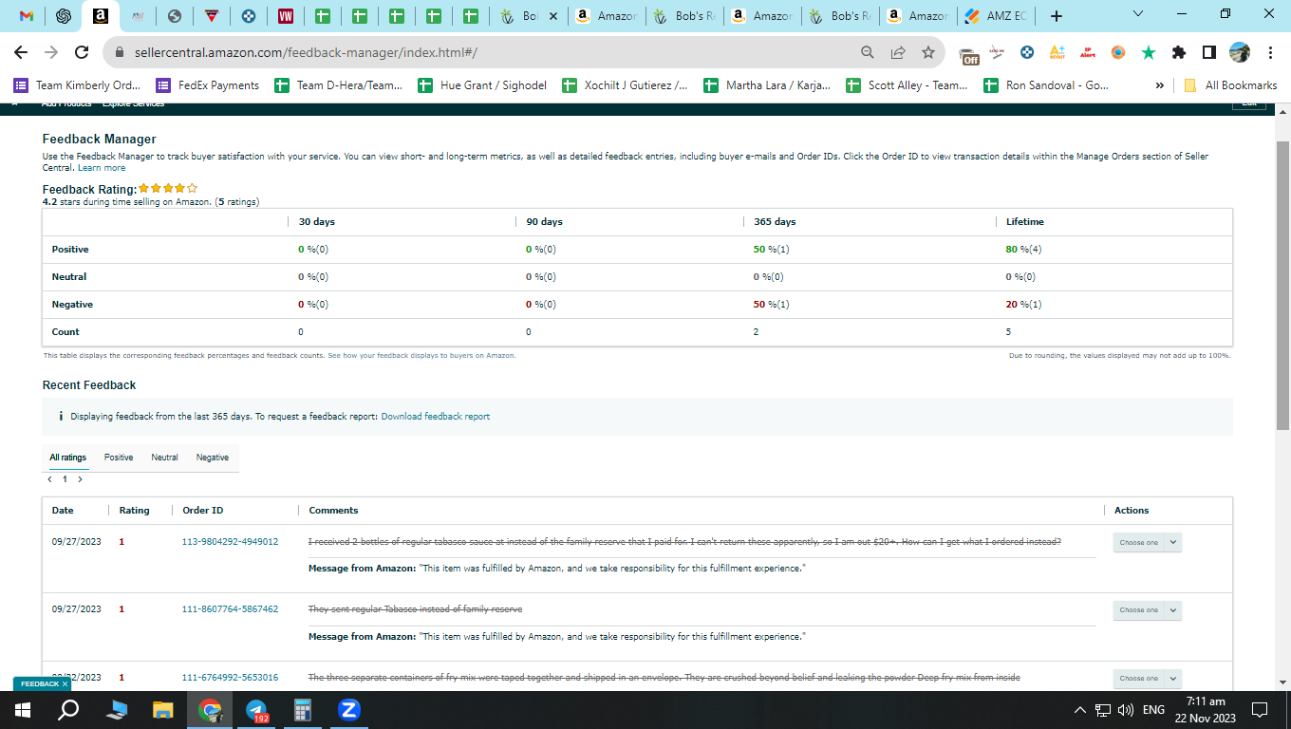The height and width of the screenshot is (729, 1291).
Task: Open the IP Alert extension
Action: [1088, 52]
